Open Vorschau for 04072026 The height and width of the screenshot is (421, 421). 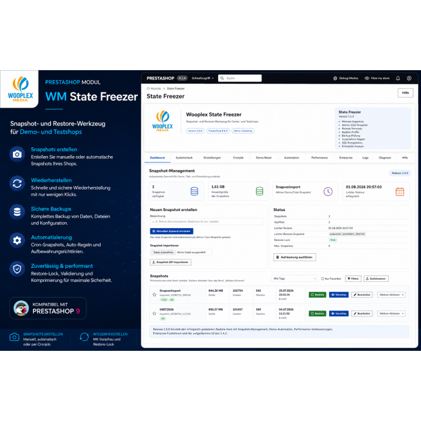point(339,313)
